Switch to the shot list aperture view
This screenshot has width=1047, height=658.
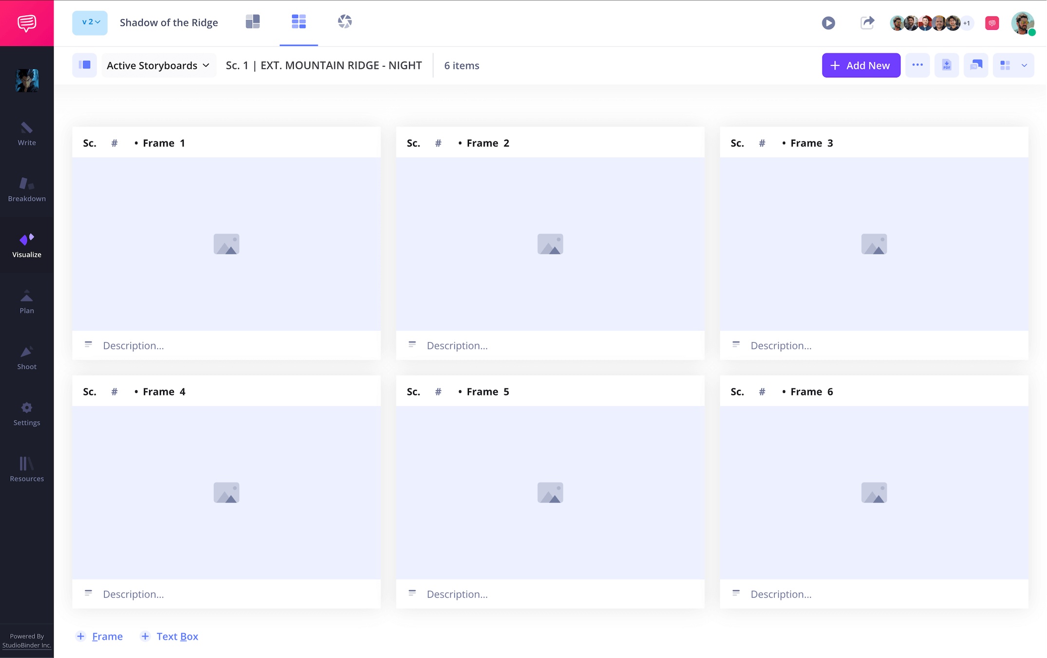[x=345, y=21]
